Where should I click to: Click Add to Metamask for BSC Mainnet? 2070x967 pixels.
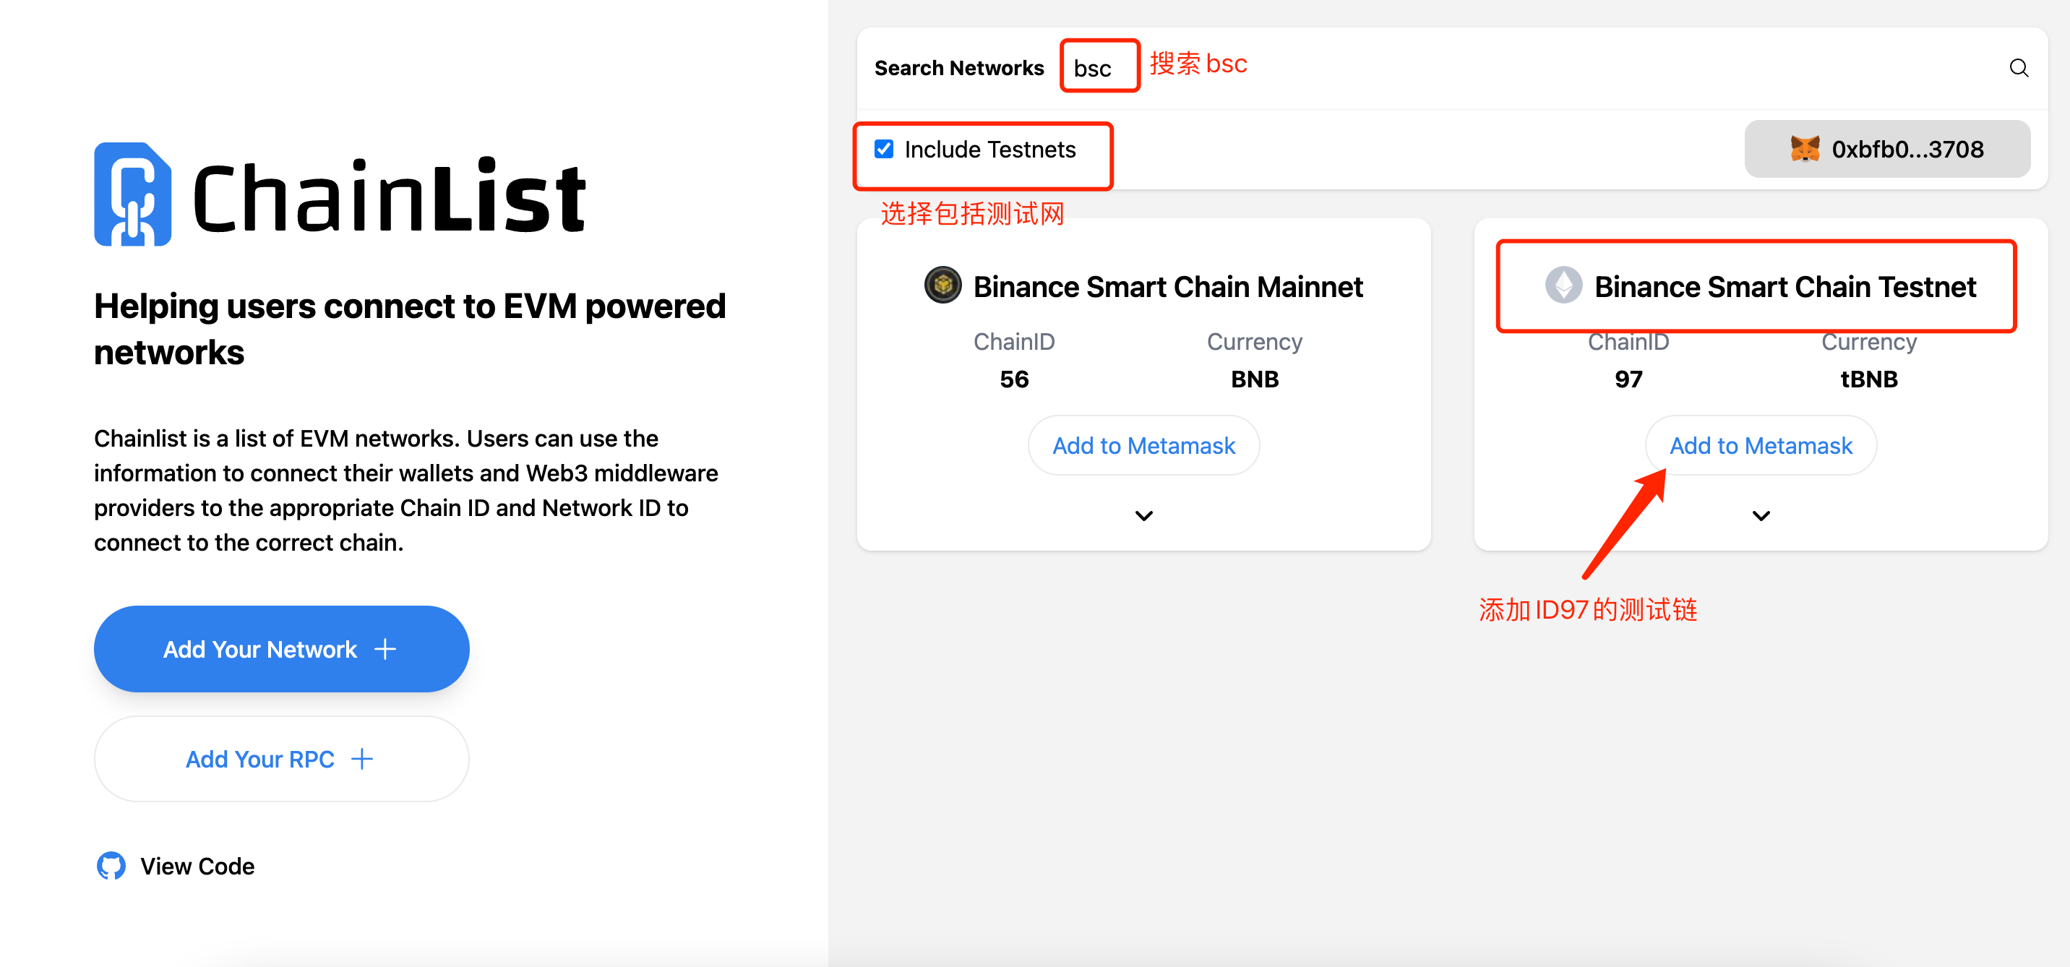(1143, 444)
